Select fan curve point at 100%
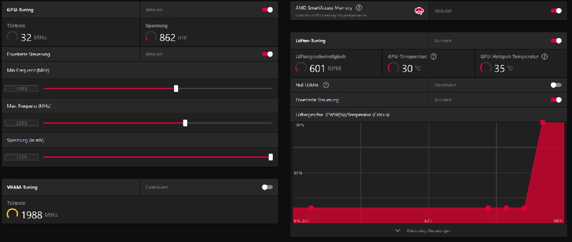The width and height of the screenshot is (572, 242). (x=543, y=122)
